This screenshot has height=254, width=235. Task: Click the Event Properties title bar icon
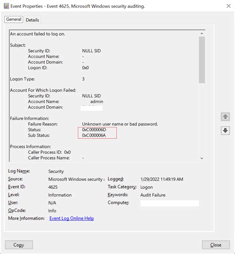pyautogui.click(x=6, y=6)
